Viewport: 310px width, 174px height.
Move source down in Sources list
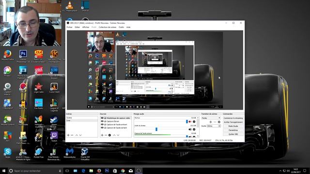(x=118, y=135)
